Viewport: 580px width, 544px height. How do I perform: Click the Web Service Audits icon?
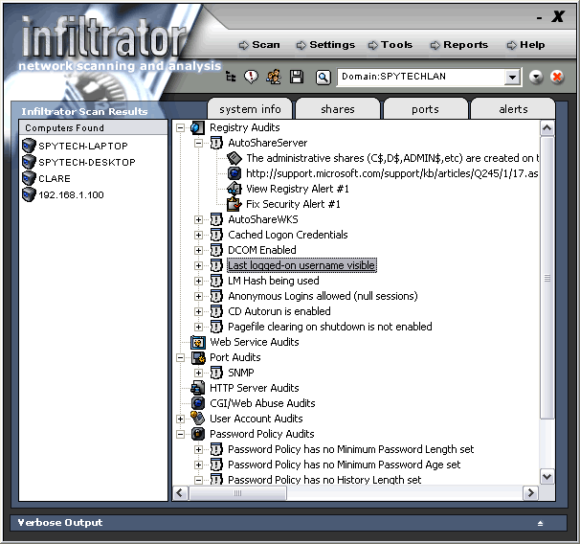pyautogui.click(x=198, y=342)
